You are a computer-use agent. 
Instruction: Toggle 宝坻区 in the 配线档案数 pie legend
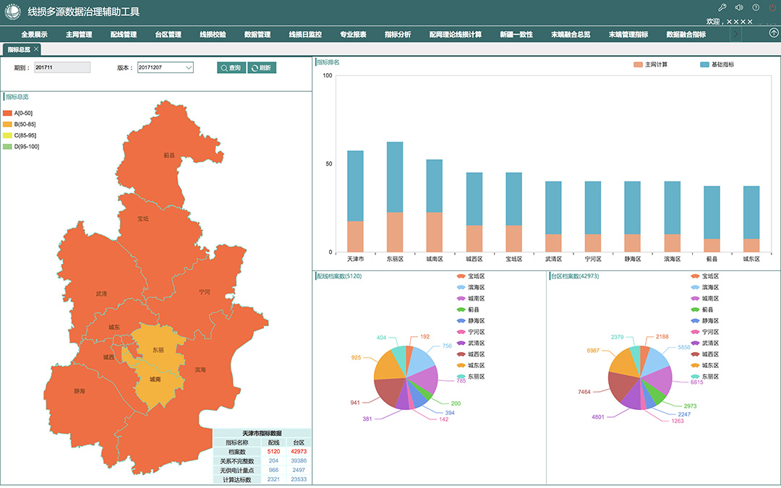(470, 276)
